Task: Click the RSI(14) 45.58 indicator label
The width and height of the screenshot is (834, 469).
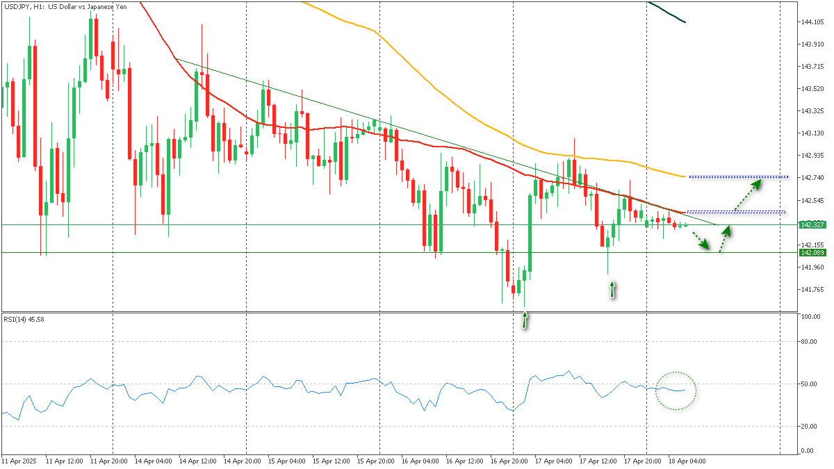Action: click(x=24, y=320)
